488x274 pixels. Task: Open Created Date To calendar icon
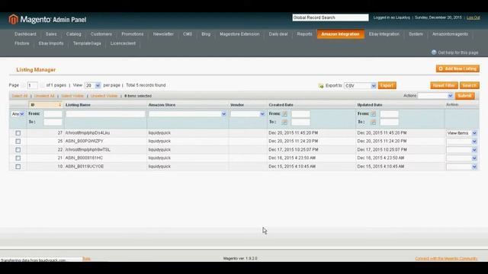[x=284, y=122]
